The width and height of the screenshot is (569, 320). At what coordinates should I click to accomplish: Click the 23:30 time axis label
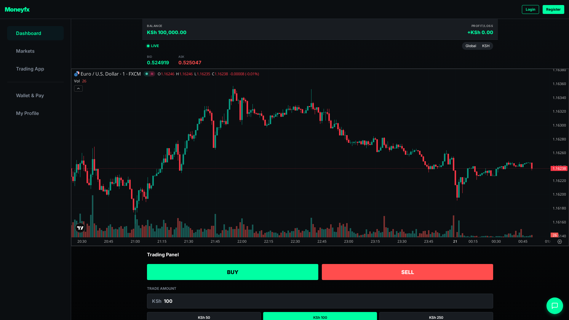(x=402, y=241)
